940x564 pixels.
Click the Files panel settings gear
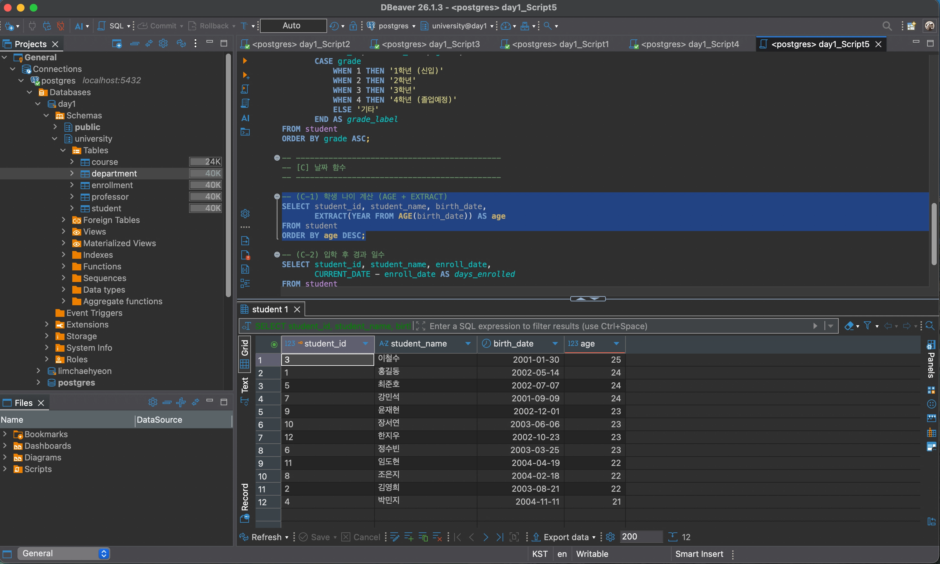click(153, 402)
